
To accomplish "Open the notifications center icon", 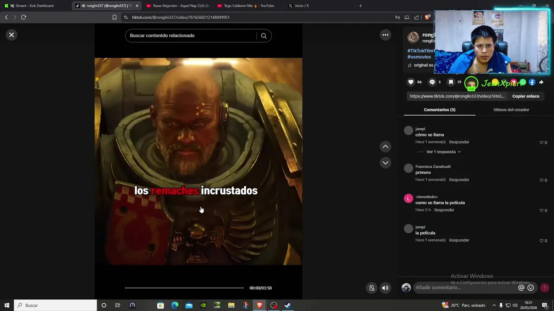I will click(x=544, y=305).
